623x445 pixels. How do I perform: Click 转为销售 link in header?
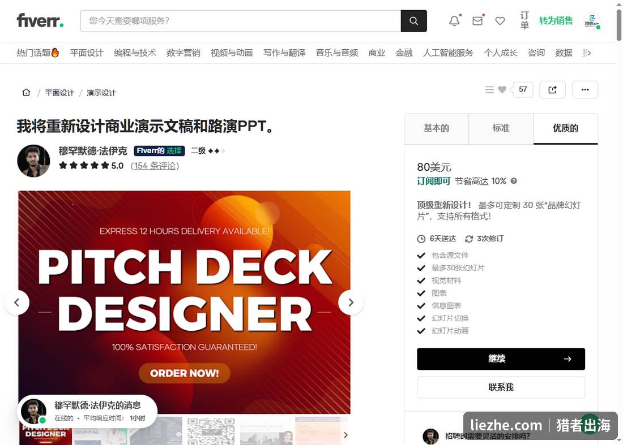pos(556,20)
